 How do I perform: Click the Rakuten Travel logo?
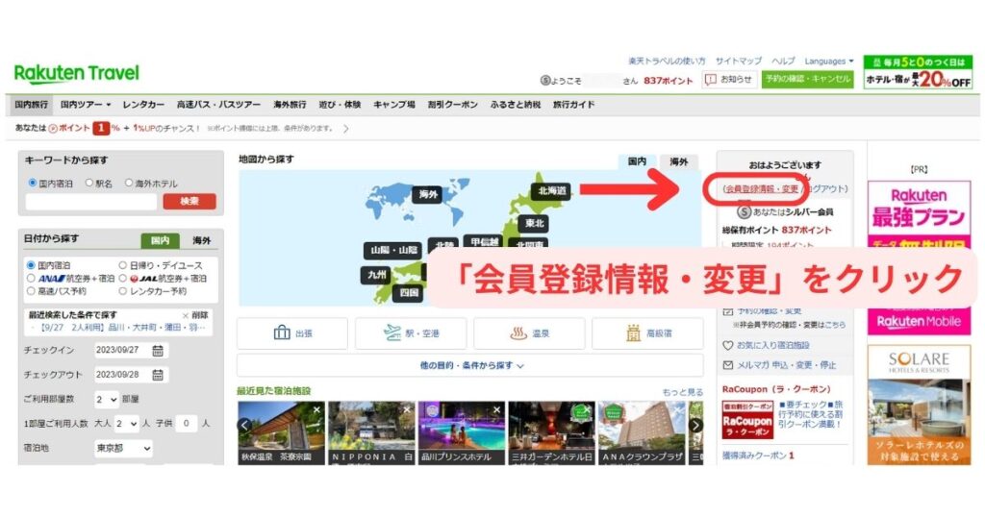(x=76, y=73)
